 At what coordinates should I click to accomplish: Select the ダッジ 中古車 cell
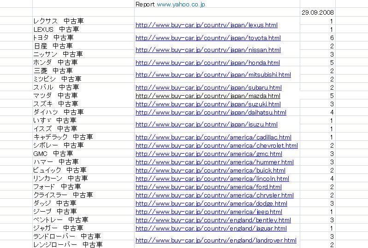coord(83,203)
